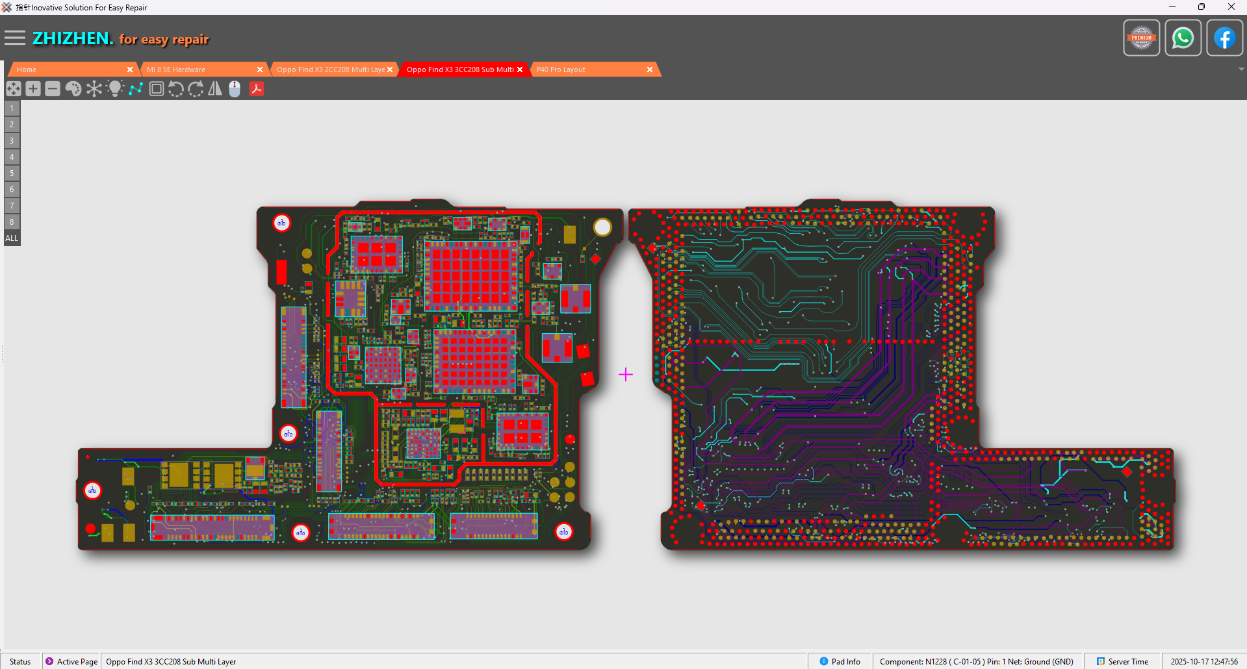Viewport: 1247px width, 669px height.
Task: Minimize the application window
Action: pos(1172,7)
